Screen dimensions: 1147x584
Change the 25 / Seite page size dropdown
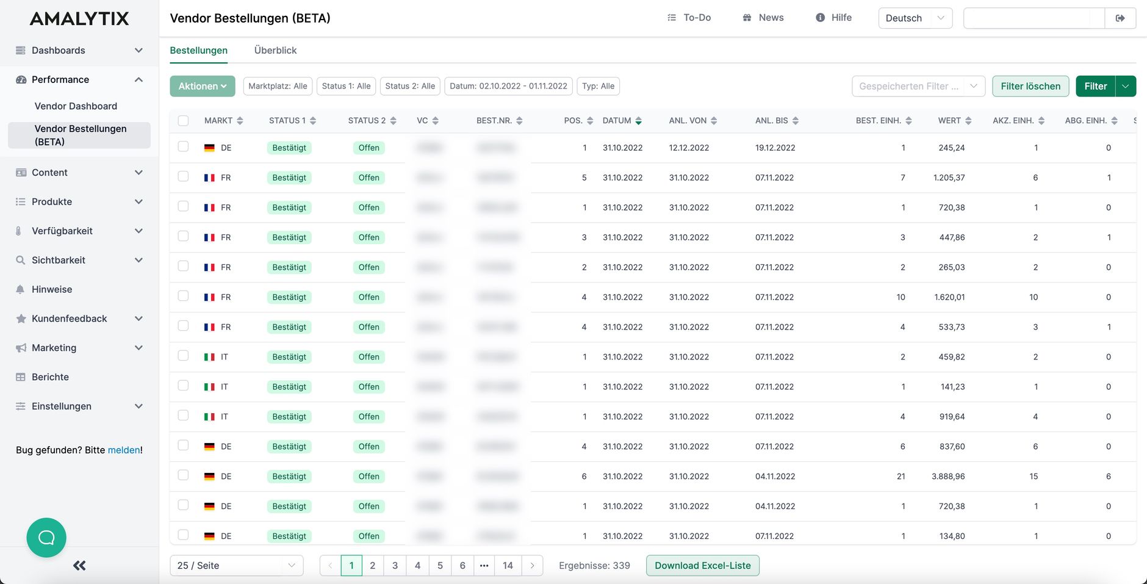(x=236, y=566)
